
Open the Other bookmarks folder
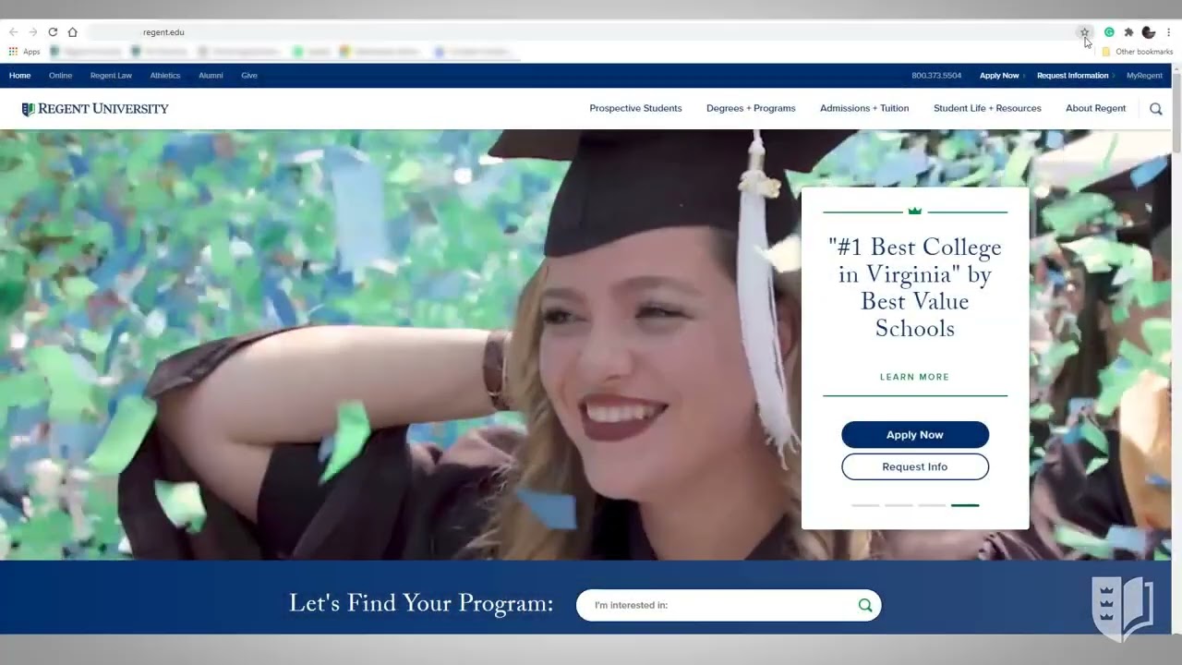pos(1137,52)
